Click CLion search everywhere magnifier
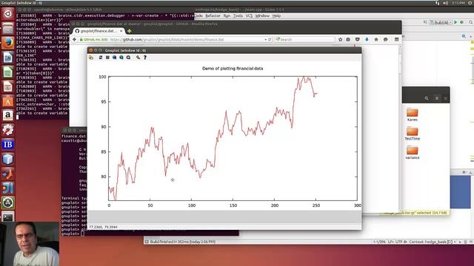This screenshot has width=474, height=266. (x=471, y=22)
